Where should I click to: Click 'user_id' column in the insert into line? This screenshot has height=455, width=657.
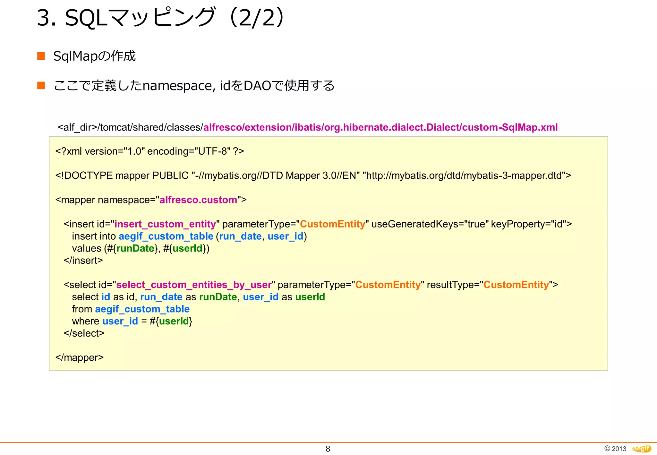click(x=286, y=236)
